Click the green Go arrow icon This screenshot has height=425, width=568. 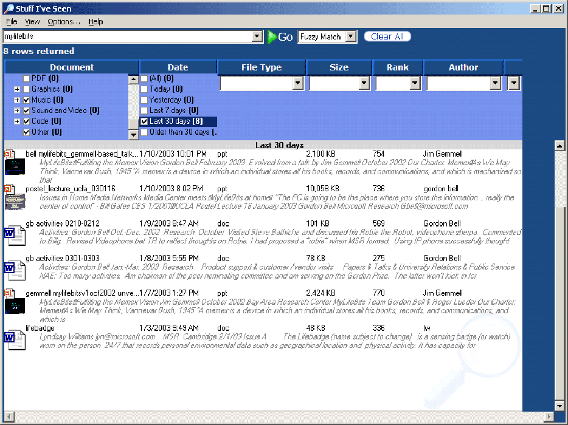tap(272, 37)
